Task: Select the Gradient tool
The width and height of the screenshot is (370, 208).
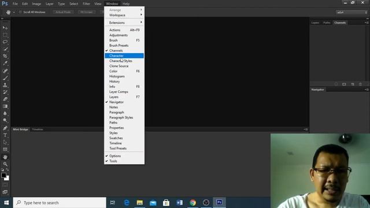Action: point(5,106)
